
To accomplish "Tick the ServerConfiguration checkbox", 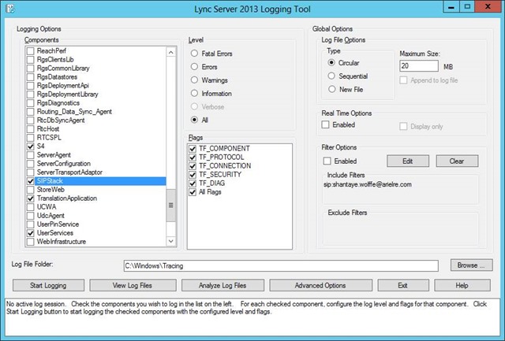I will tap(31, 164).
